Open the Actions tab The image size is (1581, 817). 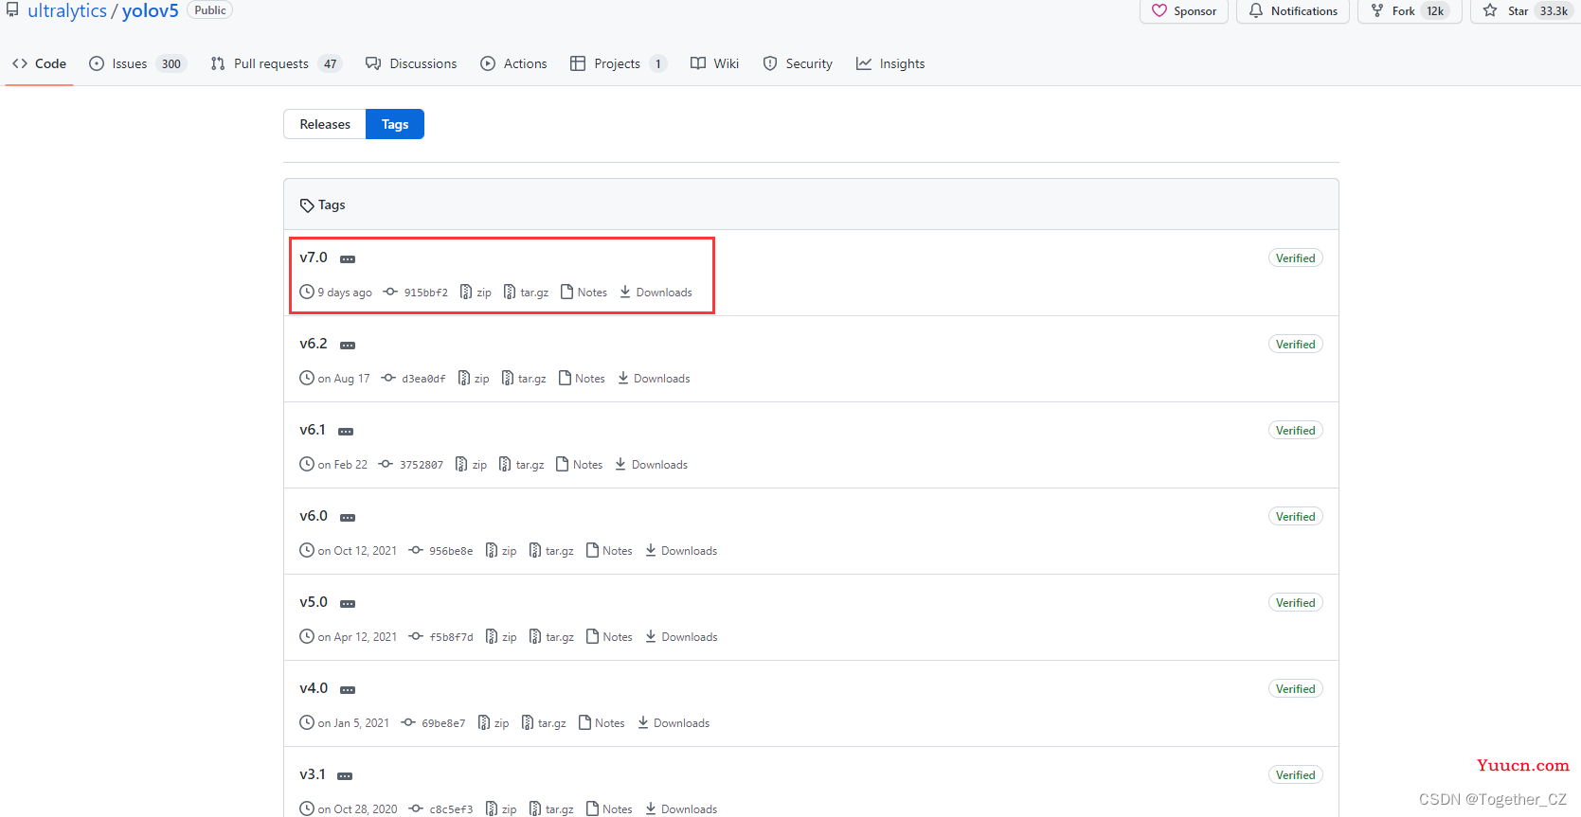point(513,63)
